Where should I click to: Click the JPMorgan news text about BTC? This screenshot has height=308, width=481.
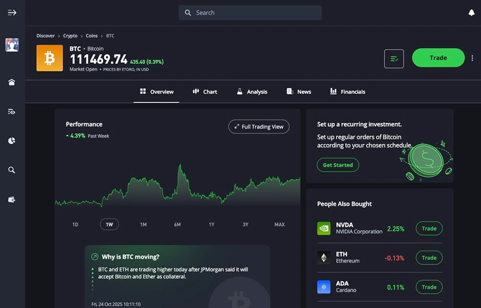[173, 273]
